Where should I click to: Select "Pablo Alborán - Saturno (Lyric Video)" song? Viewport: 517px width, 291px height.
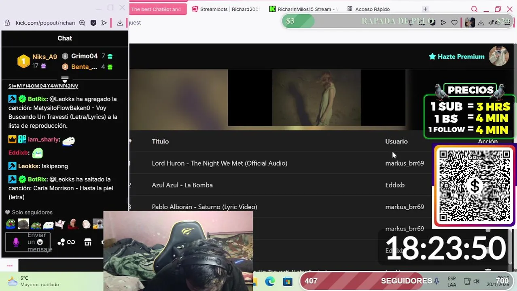point(204,207)
